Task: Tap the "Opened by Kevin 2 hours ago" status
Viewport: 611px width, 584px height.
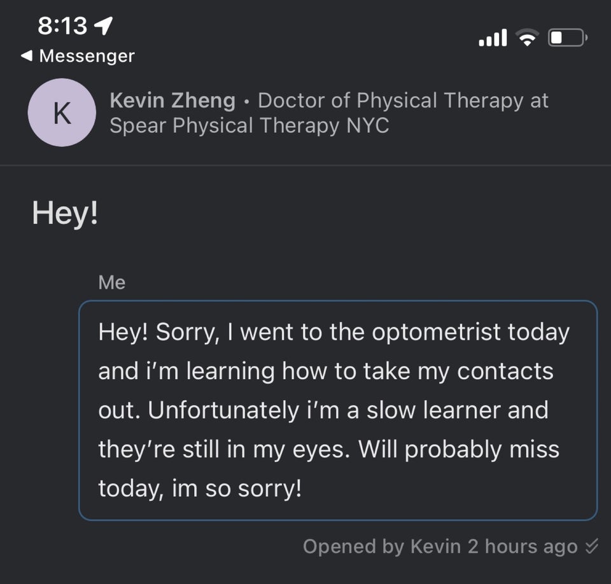Action: pos(440,546)
